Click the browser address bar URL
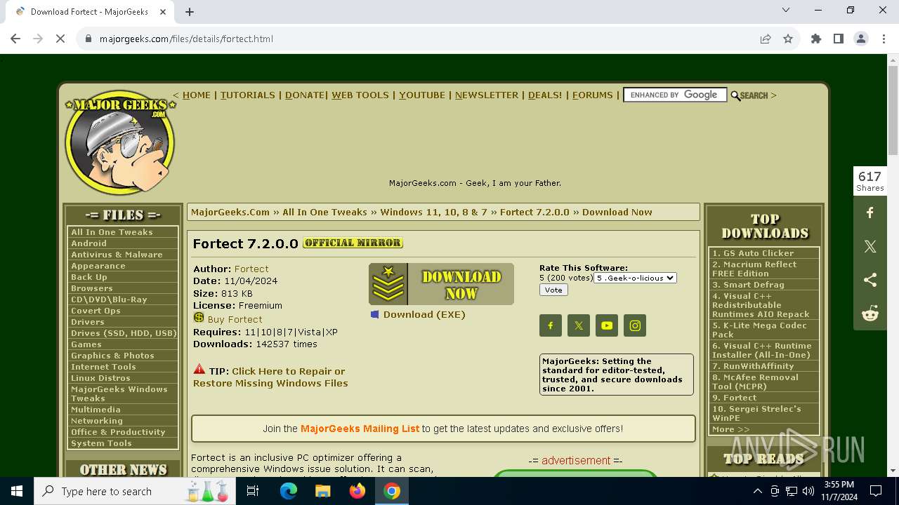This screenshot has height=505, width=899. [186, 39]
